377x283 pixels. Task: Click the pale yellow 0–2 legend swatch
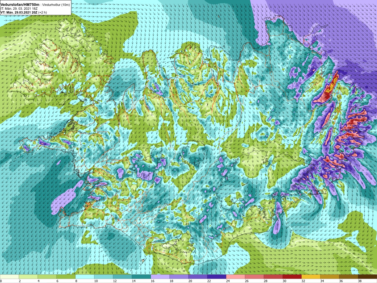tap(9, 277)
